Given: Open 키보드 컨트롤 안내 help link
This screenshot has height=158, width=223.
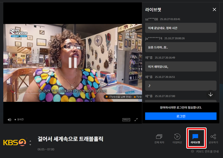Looking at the screenshot, I should (207, 152).
